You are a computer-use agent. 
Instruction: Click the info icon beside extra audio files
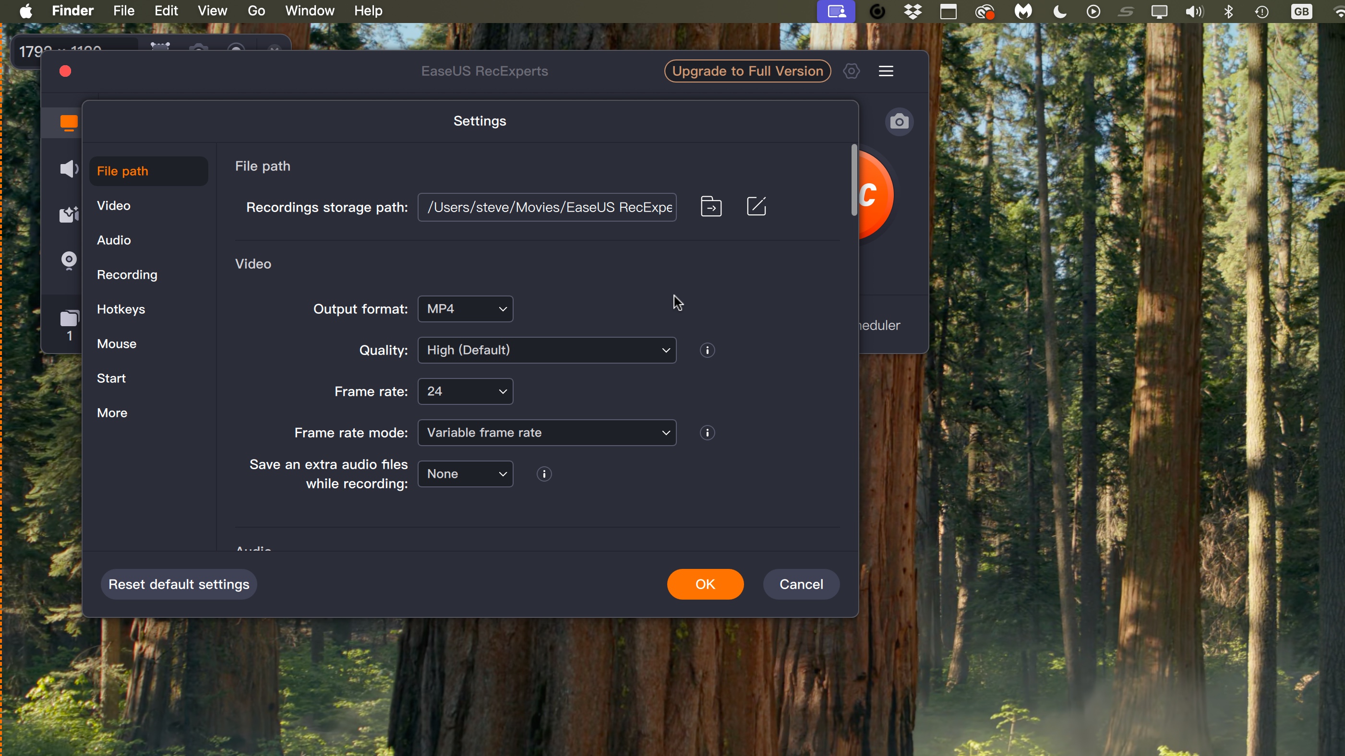(x=544, y=474)
